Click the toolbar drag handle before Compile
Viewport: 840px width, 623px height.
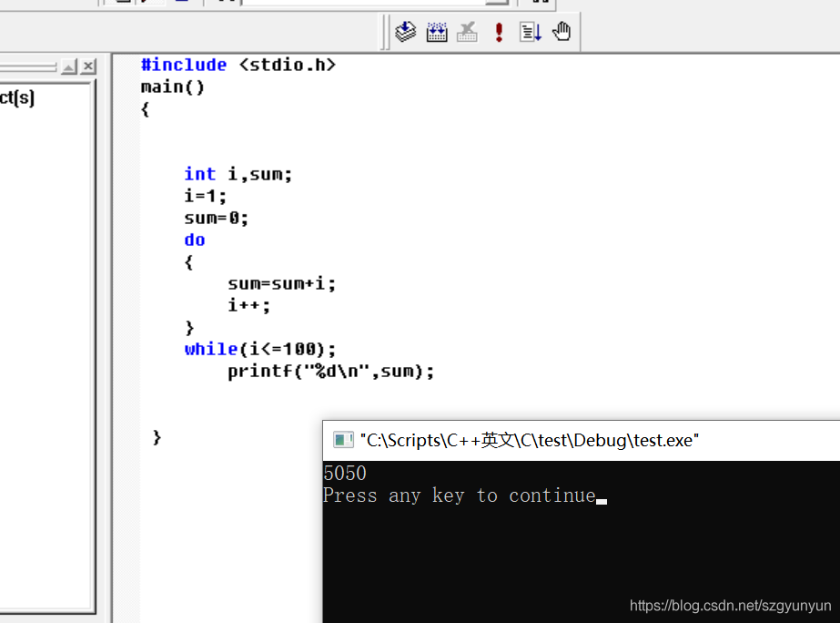(x=384, y=32)
